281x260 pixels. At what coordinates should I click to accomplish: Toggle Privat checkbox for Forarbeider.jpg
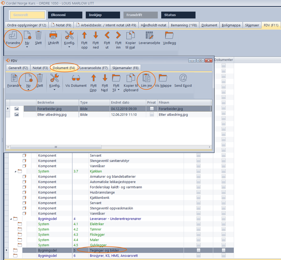(152, 109)
